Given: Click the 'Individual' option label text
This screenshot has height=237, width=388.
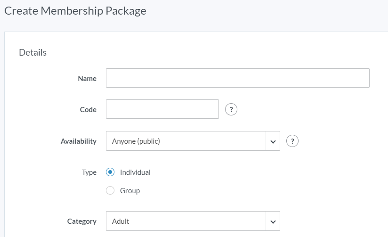Looking at the screenshot, I should pos(135,172).
